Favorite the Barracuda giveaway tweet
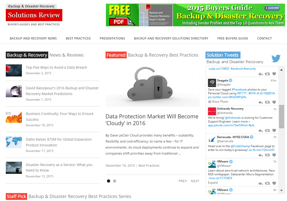The width and height of the screenshot is (287, 201). pos(274,155)
